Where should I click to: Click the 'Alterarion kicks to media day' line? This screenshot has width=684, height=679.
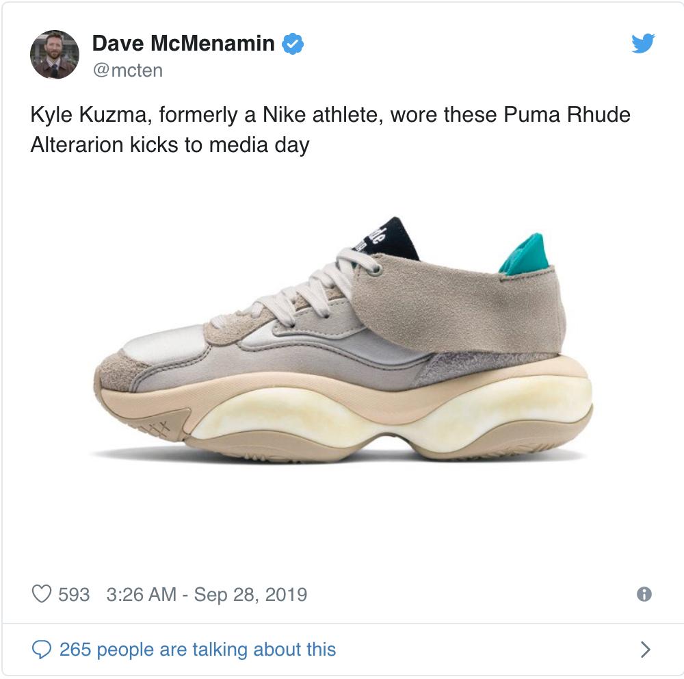[170, 145]
